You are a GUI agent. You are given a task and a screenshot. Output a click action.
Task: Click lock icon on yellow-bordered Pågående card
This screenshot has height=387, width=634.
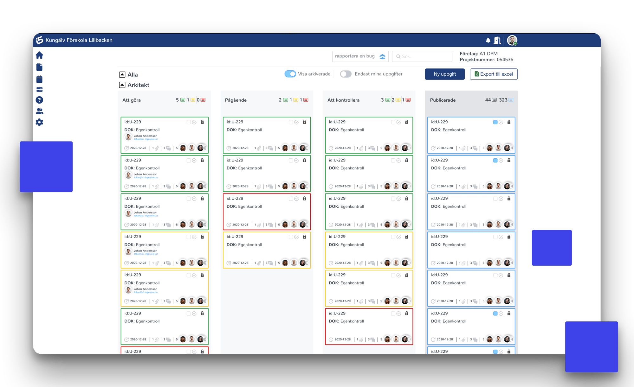(x=304, y=237)
